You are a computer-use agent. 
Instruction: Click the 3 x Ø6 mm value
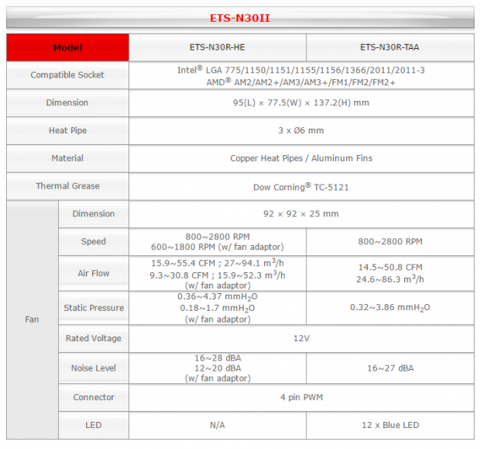click(301, 130)
